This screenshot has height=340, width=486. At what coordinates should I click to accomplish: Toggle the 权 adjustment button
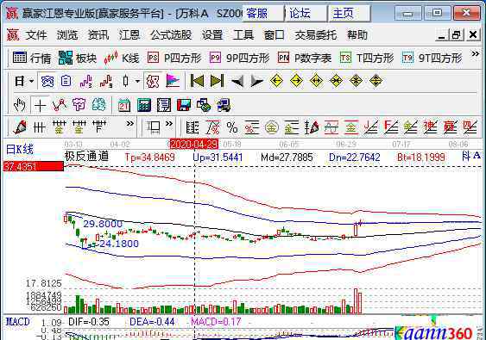pos(153,81)
